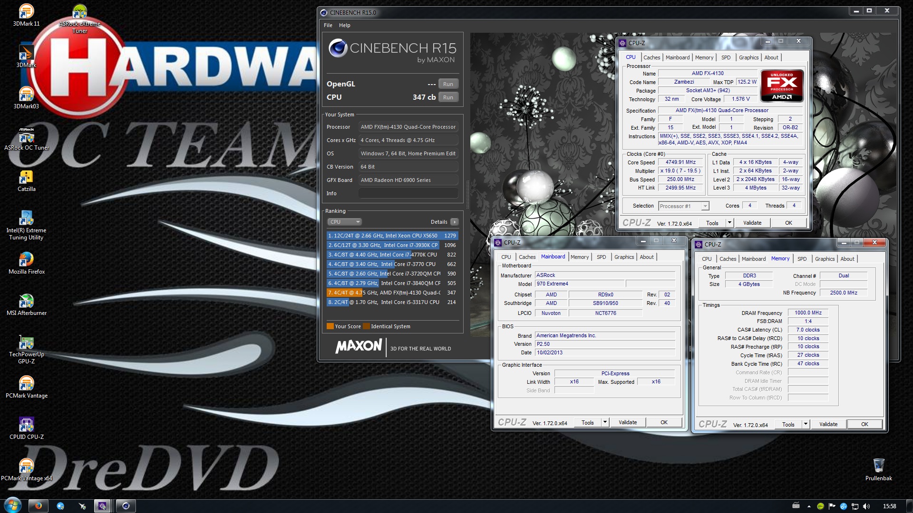
Task: Open About tab in top CPU-Z window
Action: click(771, 57)
